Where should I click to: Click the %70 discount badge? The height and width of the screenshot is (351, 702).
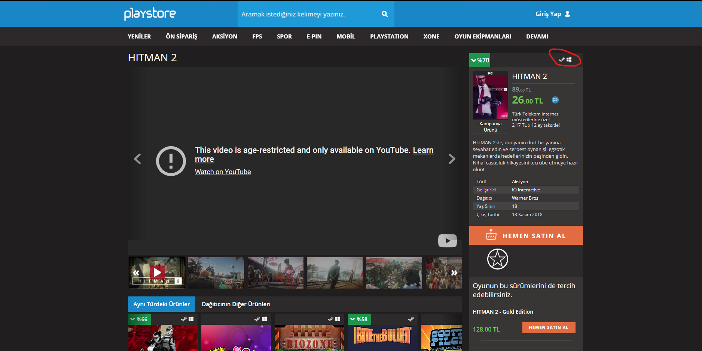[x=480, y=60]
